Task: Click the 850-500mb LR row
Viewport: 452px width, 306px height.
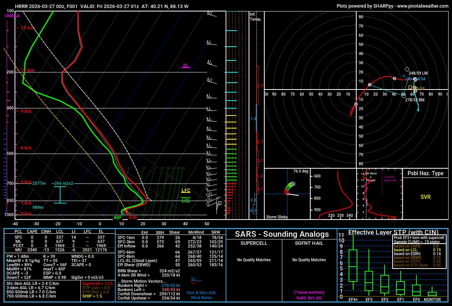Action: (x=31, y=292)
